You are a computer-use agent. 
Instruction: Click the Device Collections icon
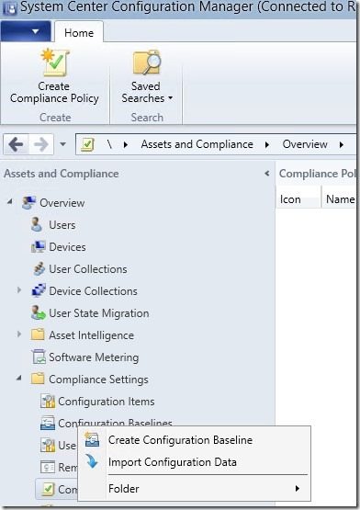coord(39,290)
